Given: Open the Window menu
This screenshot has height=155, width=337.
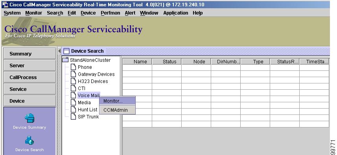Looking at the screenshot, I should point(149,13).
